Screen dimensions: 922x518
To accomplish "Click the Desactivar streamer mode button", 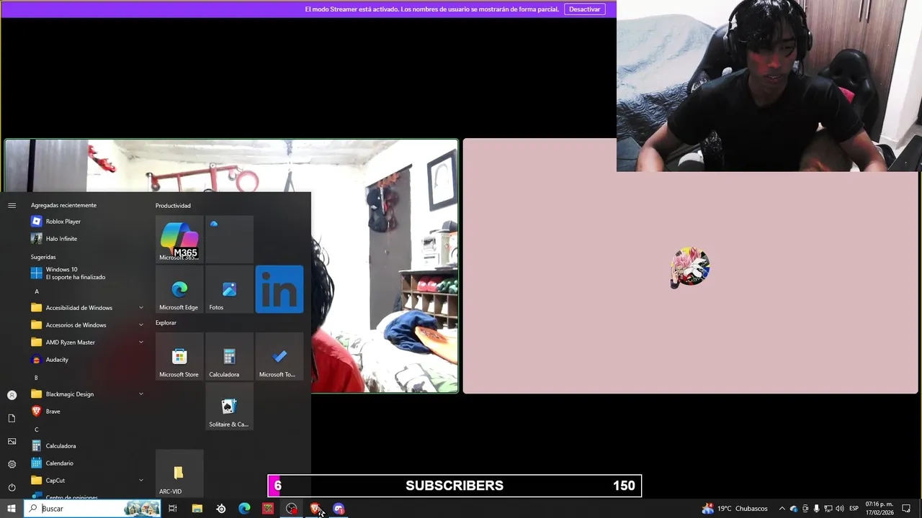I will point(585,9).
